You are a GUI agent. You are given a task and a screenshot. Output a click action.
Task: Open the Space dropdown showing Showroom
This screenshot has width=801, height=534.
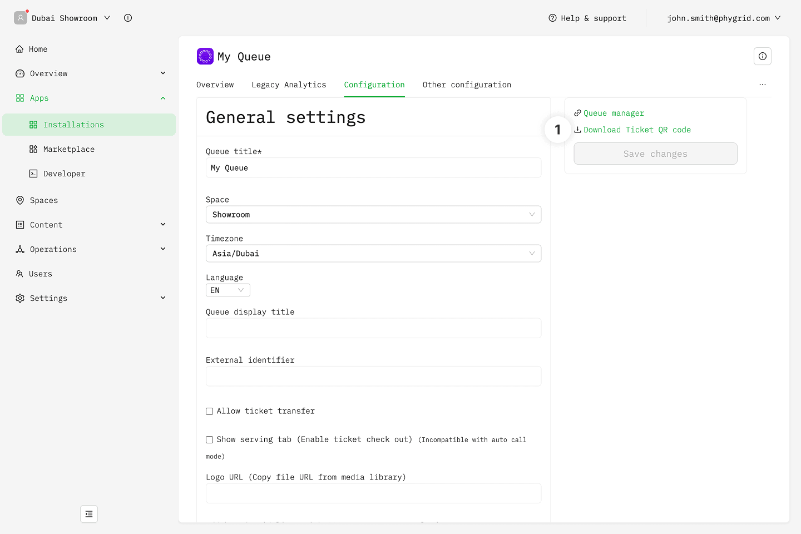tap(373, 215)
